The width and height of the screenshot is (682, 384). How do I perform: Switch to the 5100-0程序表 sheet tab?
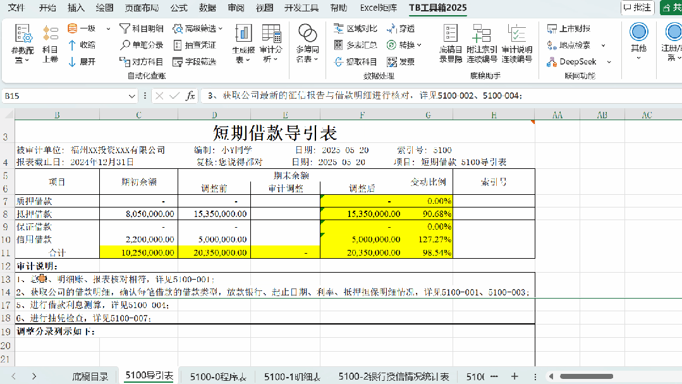[x=218, y=376]
